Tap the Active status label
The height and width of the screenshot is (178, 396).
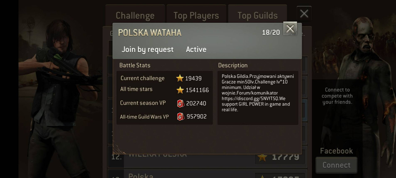click(x=196, y=49)
